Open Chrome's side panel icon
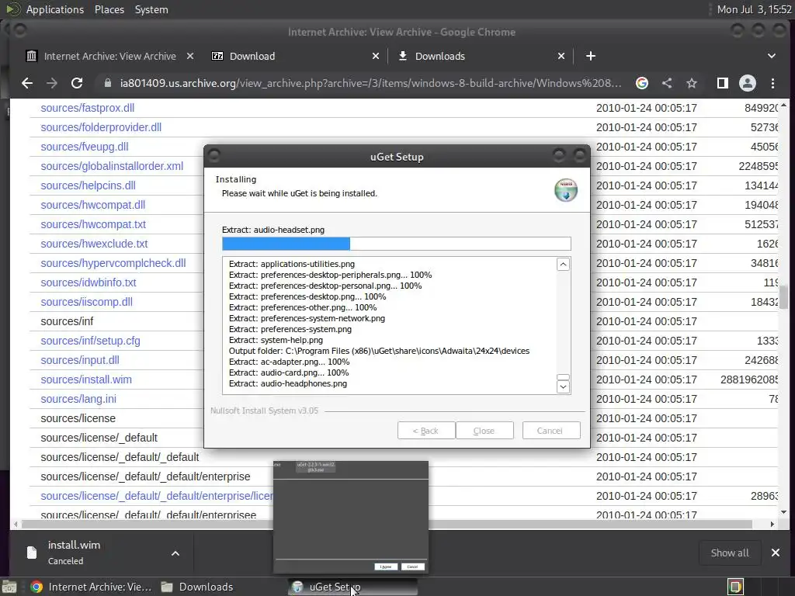The image size is (795, 596). [x=723, y=83]
